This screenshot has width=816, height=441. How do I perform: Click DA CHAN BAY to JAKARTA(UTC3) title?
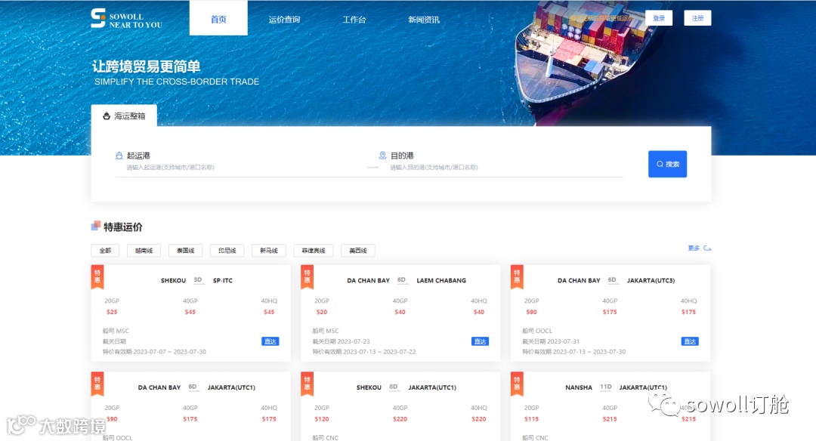pos(617,280)
